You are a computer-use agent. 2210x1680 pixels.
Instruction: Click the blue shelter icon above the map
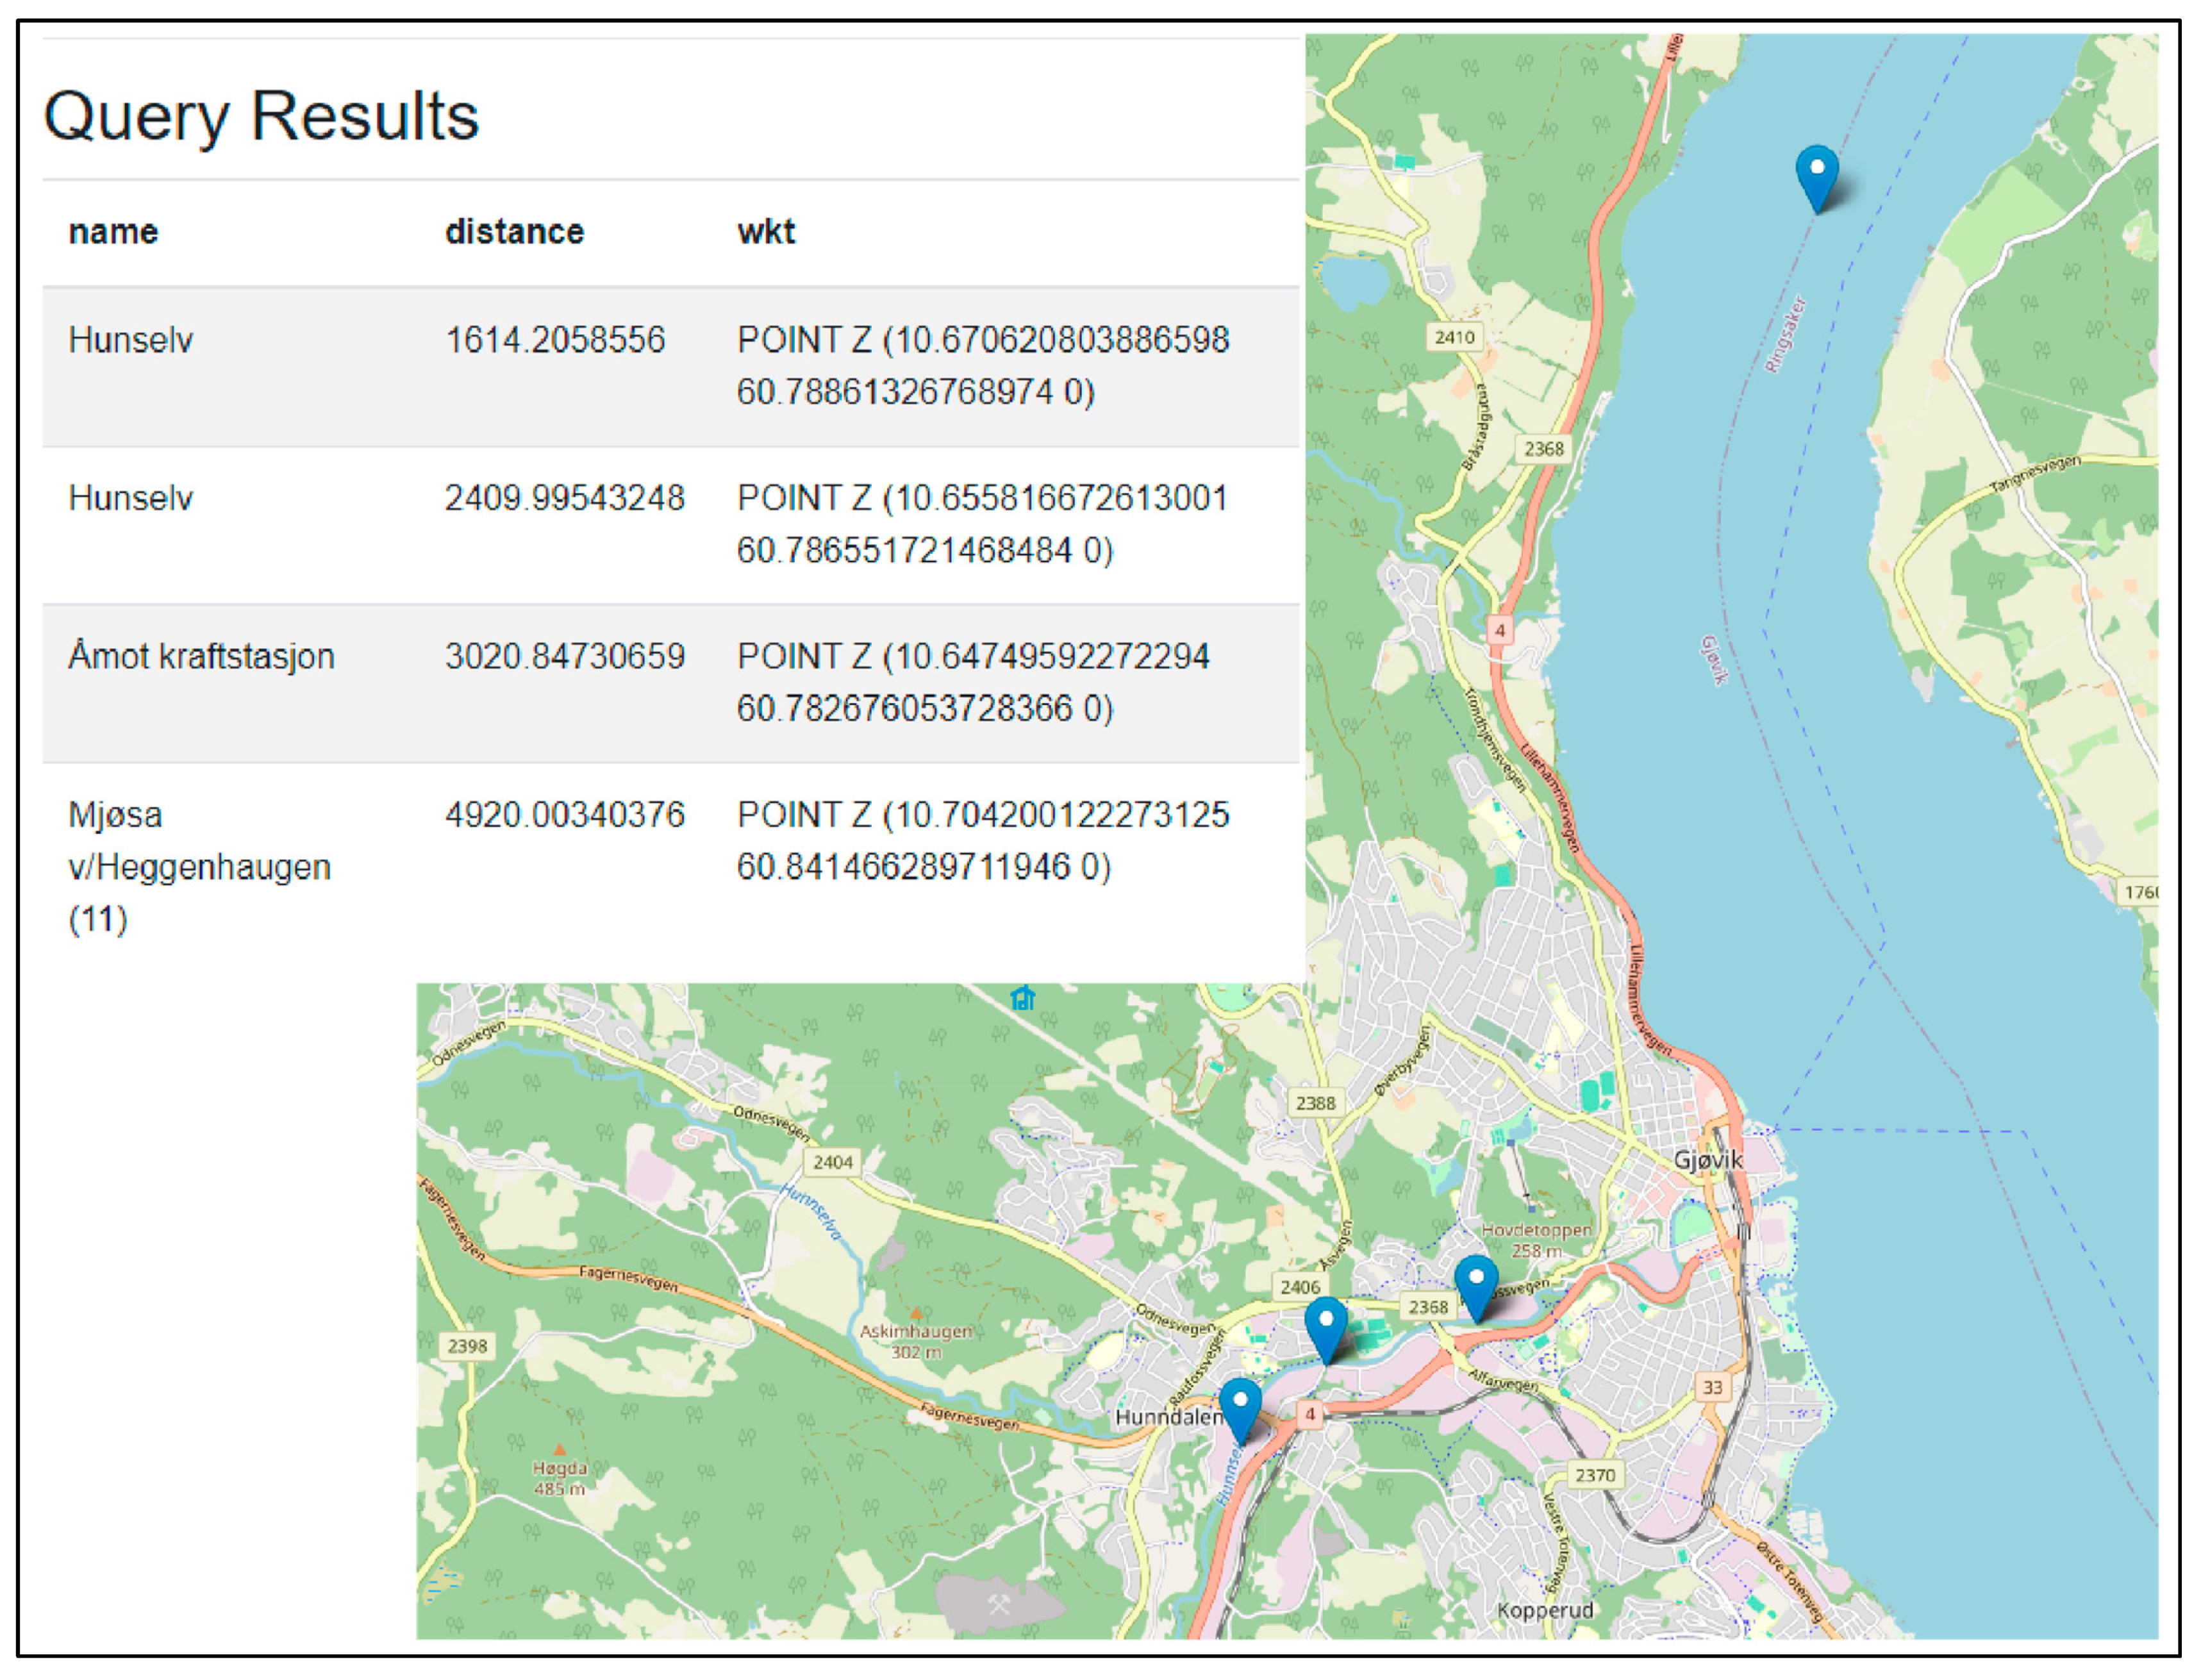pos(1022,997)
